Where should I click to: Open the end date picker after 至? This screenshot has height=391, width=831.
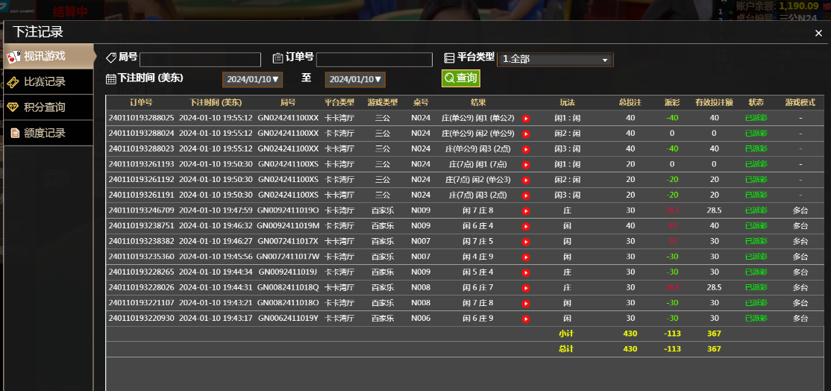[x=355, y=80]
